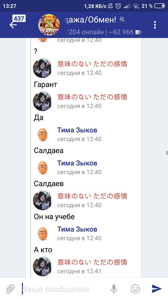Tap the dark avatar above 'Он на учебе'

tap(43, 200)
